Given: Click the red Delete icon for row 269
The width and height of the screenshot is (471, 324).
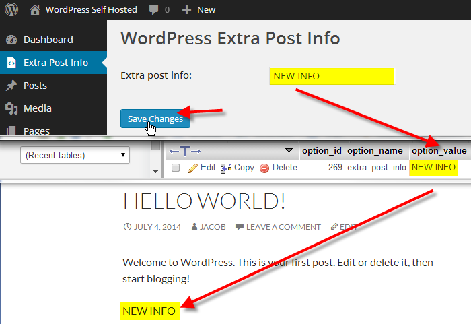Looking at the screenshot, I should pos(264,168).
